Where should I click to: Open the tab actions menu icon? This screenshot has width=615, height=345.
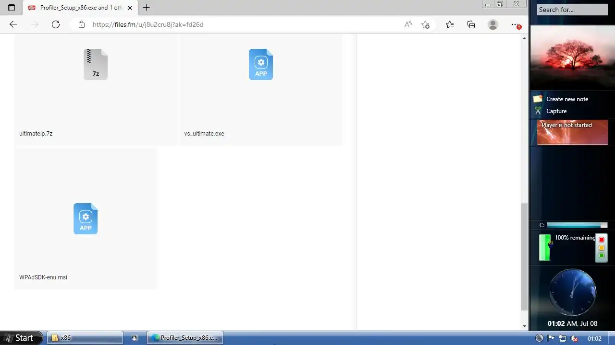pos(12,8)
